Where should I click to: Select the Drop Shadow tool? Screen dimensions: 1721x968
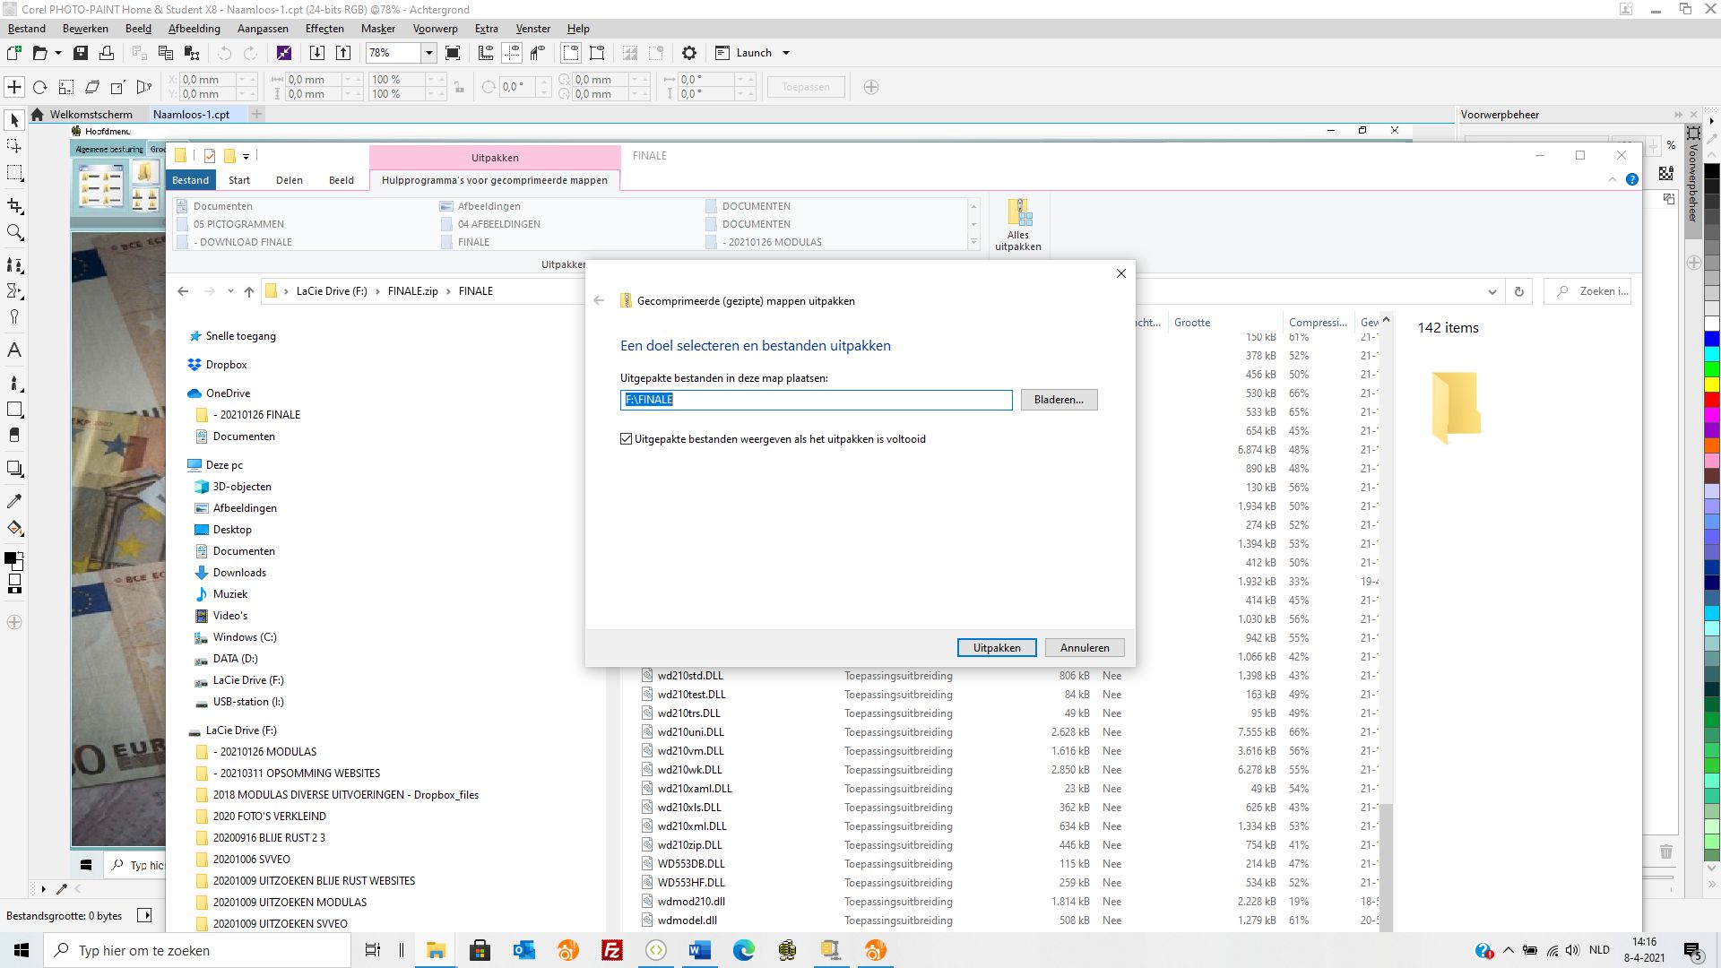[14, 469]
